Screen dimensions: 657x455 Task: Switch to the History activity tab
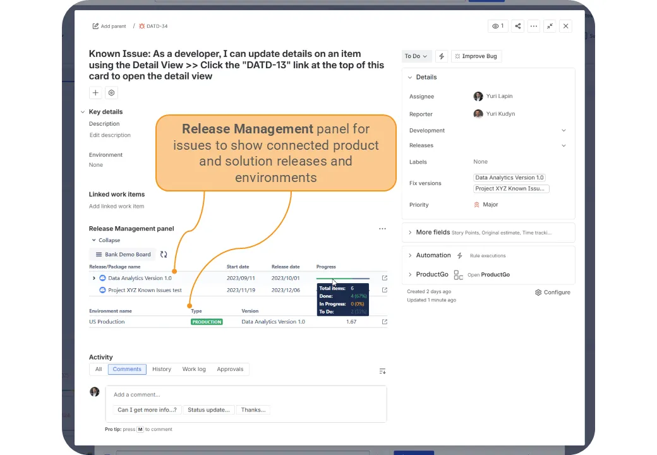click(162, 369)
